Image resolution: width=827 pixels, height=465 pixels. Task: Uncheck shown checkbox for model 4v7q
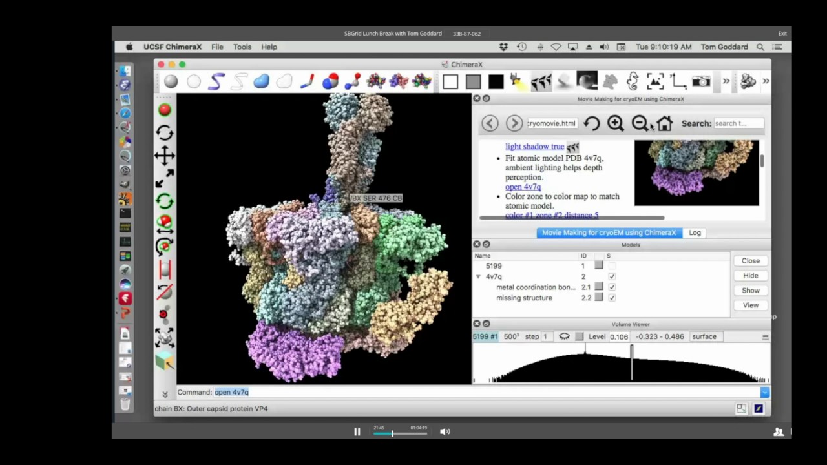click(x=612, y=276)
